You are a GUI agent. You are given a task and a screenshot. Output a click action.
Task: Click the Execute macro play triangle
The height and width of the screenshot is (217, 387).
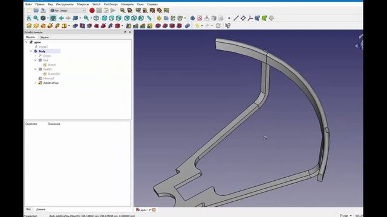pos(113,11)
